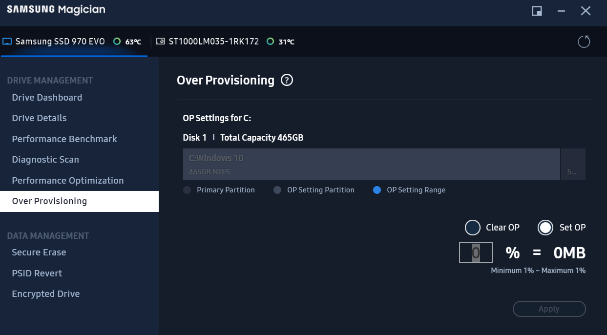
Task: Click the OP percentage input field
Action: pos(476,253)
